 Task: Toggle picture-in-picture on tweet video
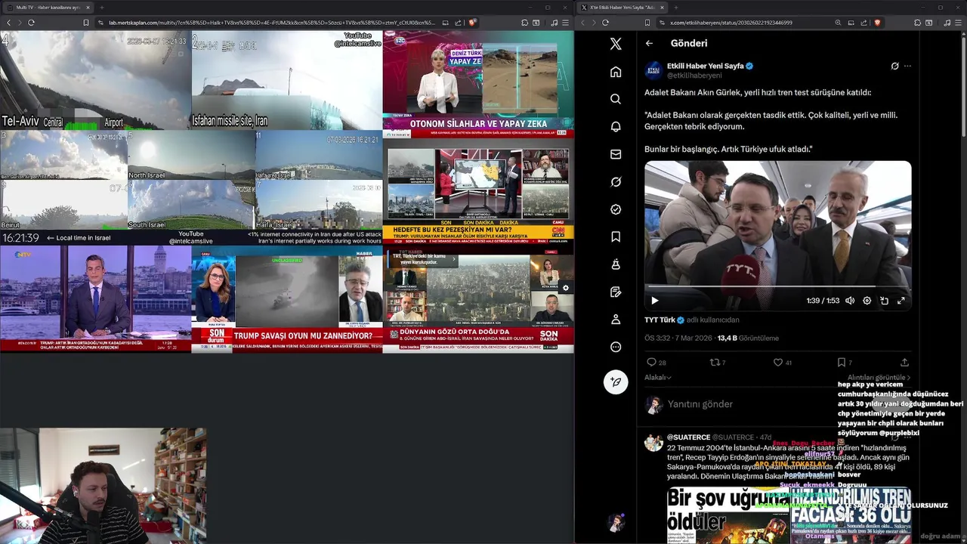(x=884, y=301)
